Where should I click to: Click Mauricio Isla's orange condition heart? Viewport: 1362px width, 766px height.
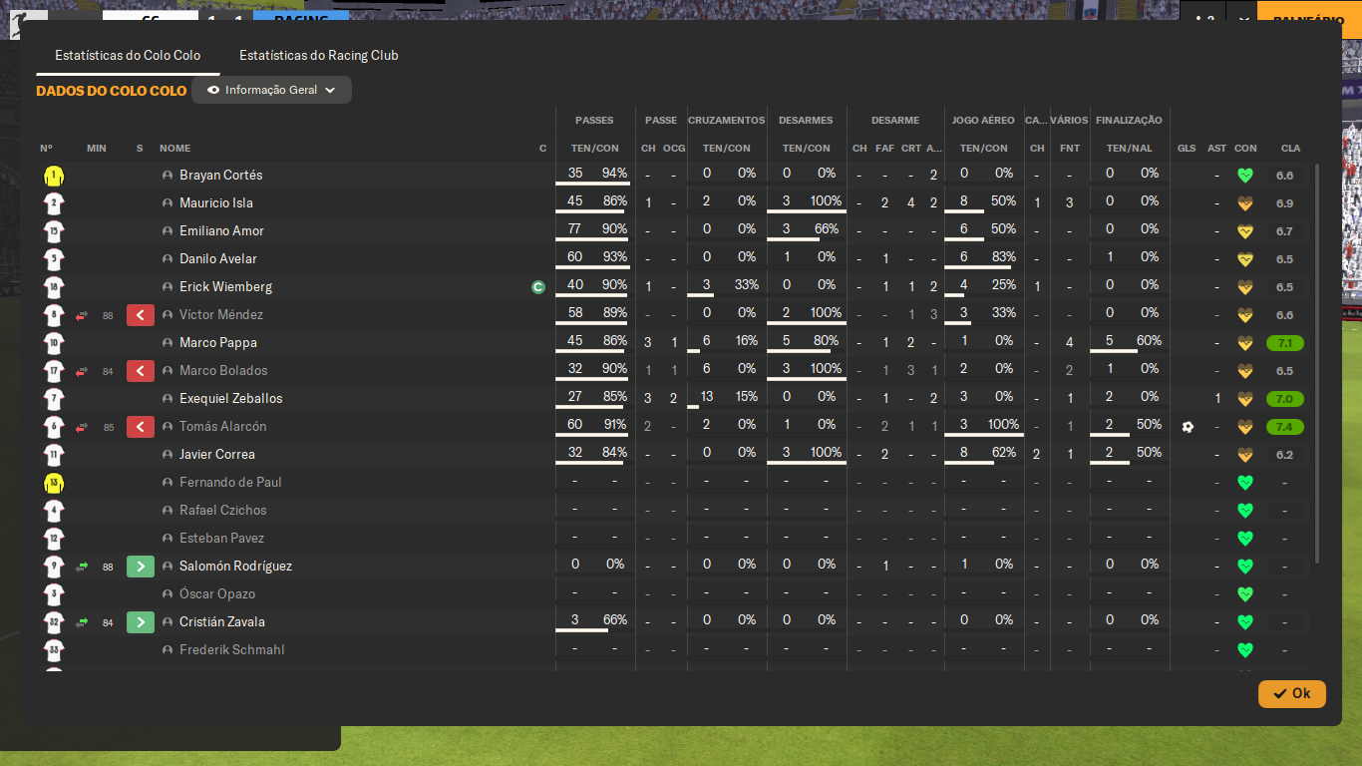pos(1244,203)
